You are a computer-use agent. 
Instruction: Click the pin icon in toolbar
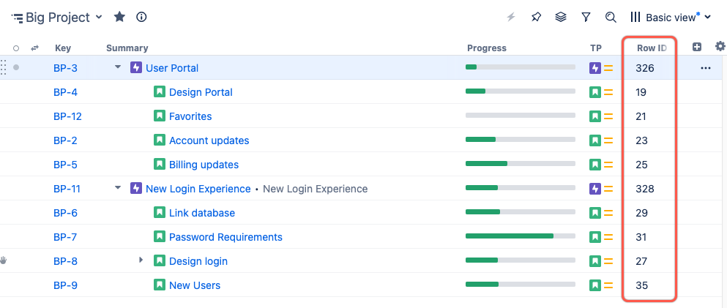(536, 17)
